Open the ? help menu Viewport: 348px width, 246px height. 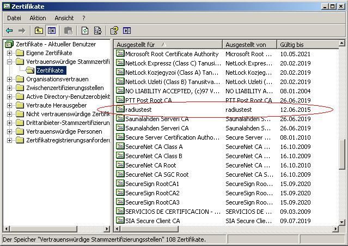click(84, 18)
